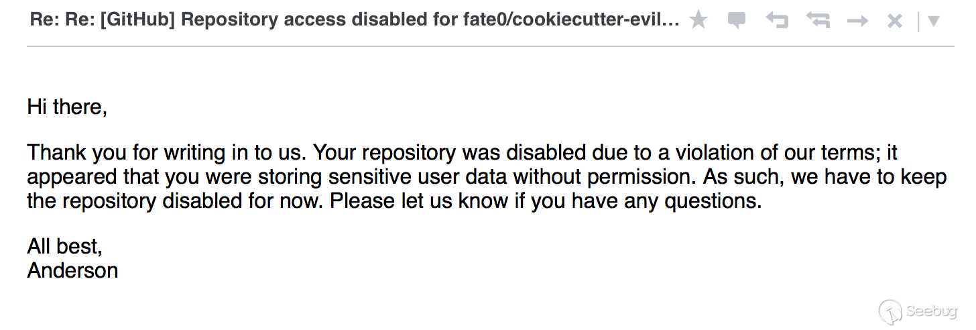This screenshot has width=976, height=330.
Task: Click the "All best," closing line
Action: (x=64, y=247)
